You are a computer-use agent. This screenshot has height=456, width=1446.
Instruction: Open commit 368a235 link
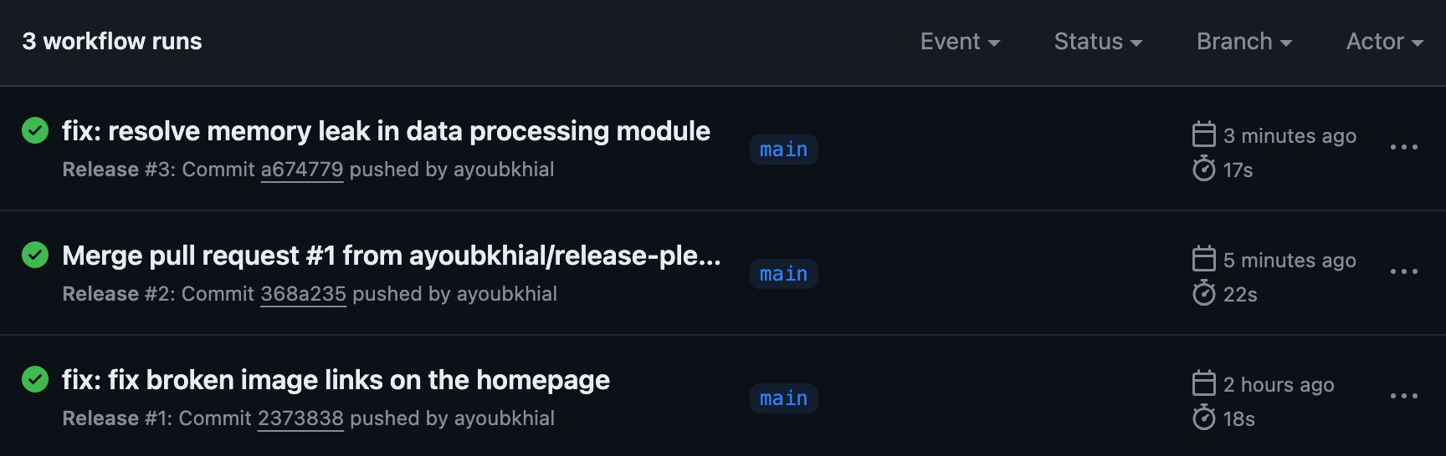[x=303, y=294]
